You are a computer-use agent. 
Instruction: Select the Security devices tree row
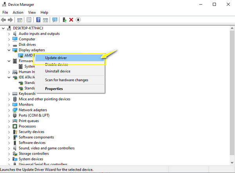click(x=31, y=132)
